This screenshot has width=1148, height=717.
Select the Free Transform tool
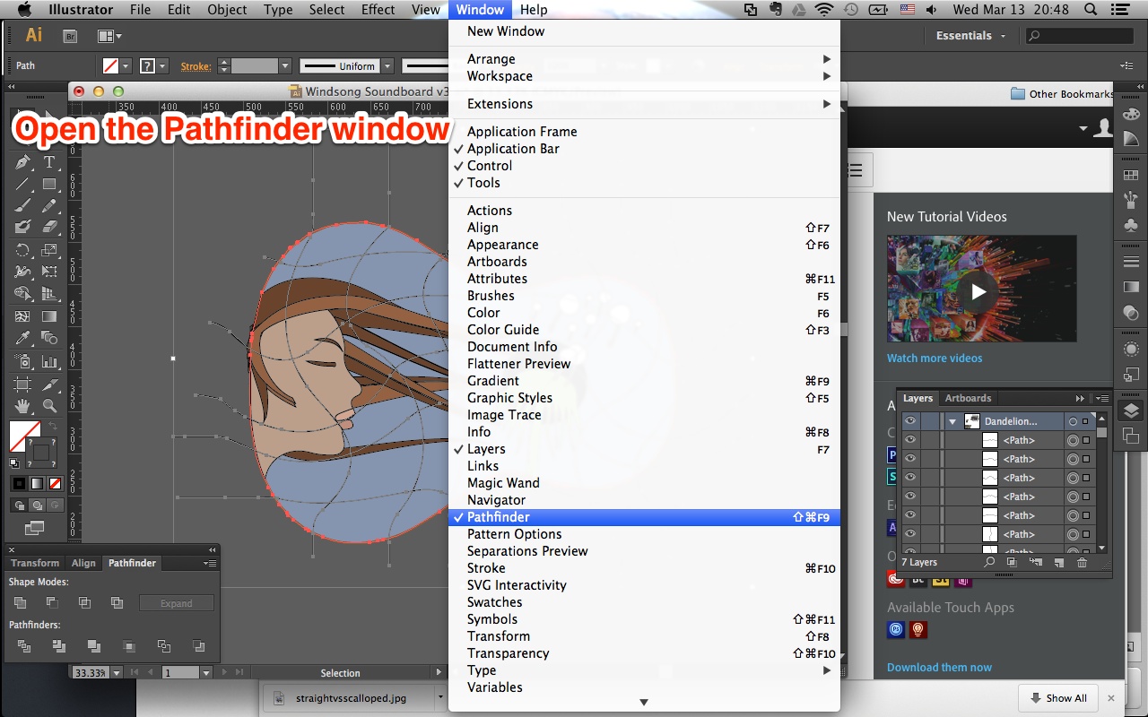click(49, 272)
